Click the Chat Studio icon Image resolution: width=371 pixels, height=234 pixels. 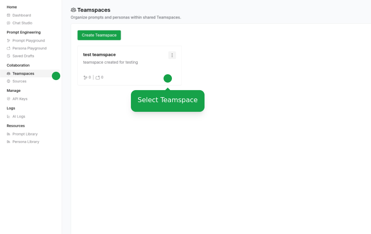8,23
